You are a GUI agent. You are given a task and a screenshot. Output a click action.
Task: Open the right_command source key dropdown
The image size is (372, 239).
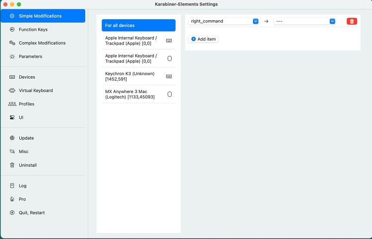(x=224, y=21)
